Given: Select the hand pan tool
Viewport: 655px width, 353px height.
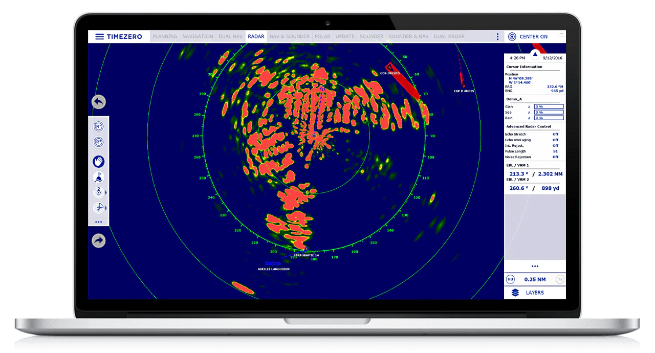Looking at the screenshot, I should click(x=99, y=162).
